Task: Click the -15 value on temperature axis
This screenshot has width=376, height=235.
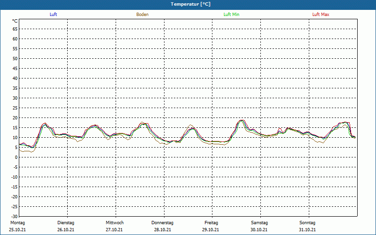Action: (x=15, y=187)
